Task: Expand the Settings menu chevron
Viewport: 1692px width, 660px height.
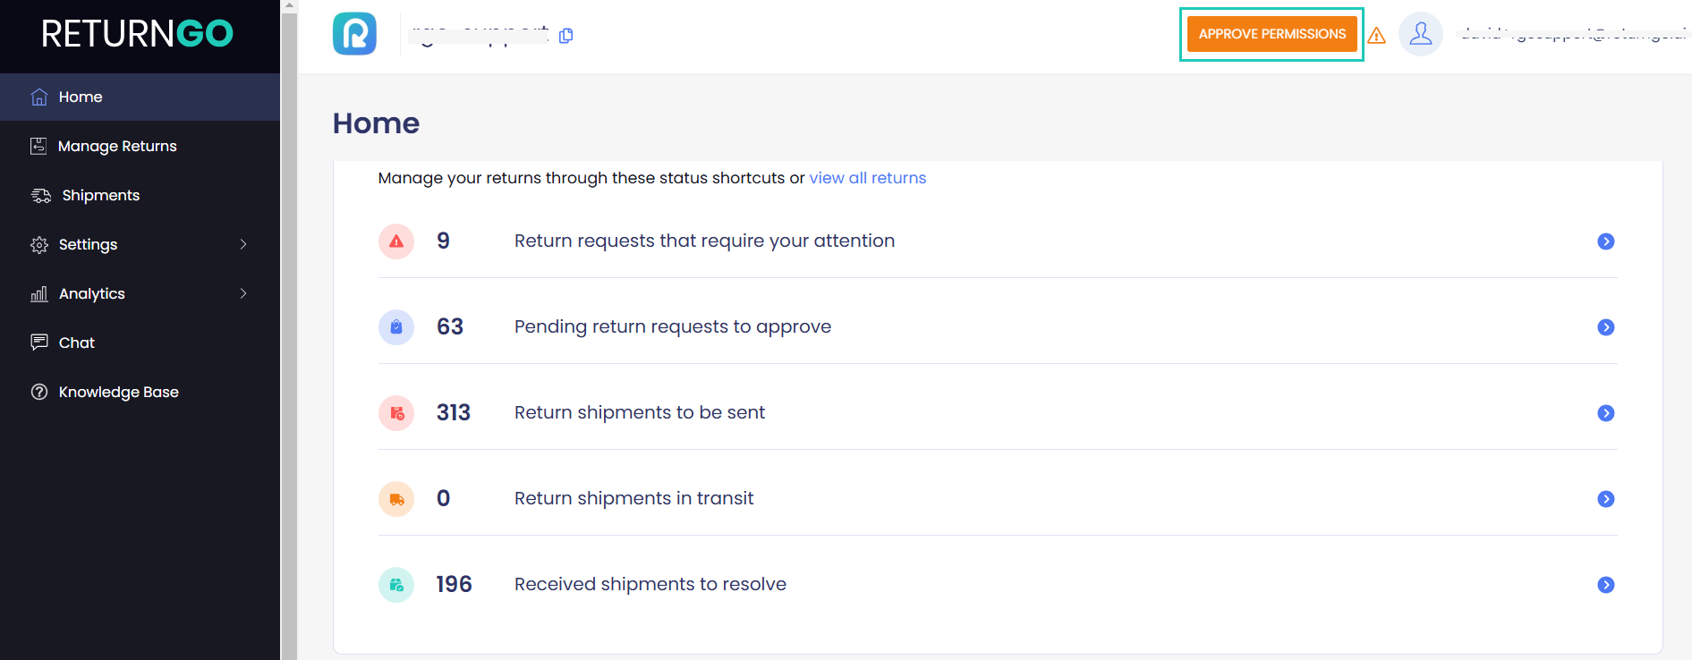Action: tap(243, 244)
